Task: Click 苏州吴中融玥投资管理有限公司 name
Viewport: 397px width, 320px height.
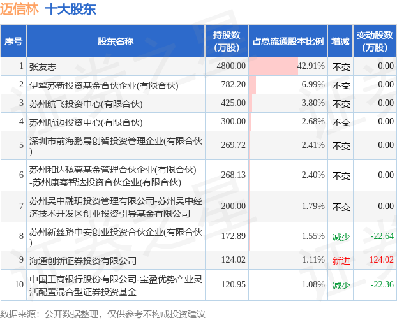Action: tap(116, 207)
